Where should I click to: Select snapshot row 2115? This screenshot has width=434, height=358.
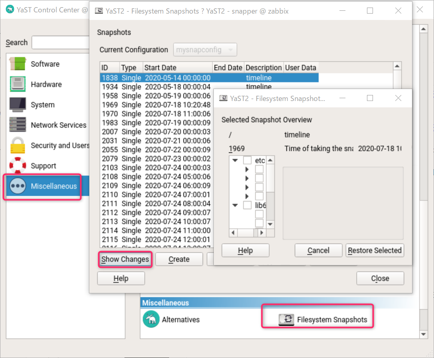[x=156, y=239]
